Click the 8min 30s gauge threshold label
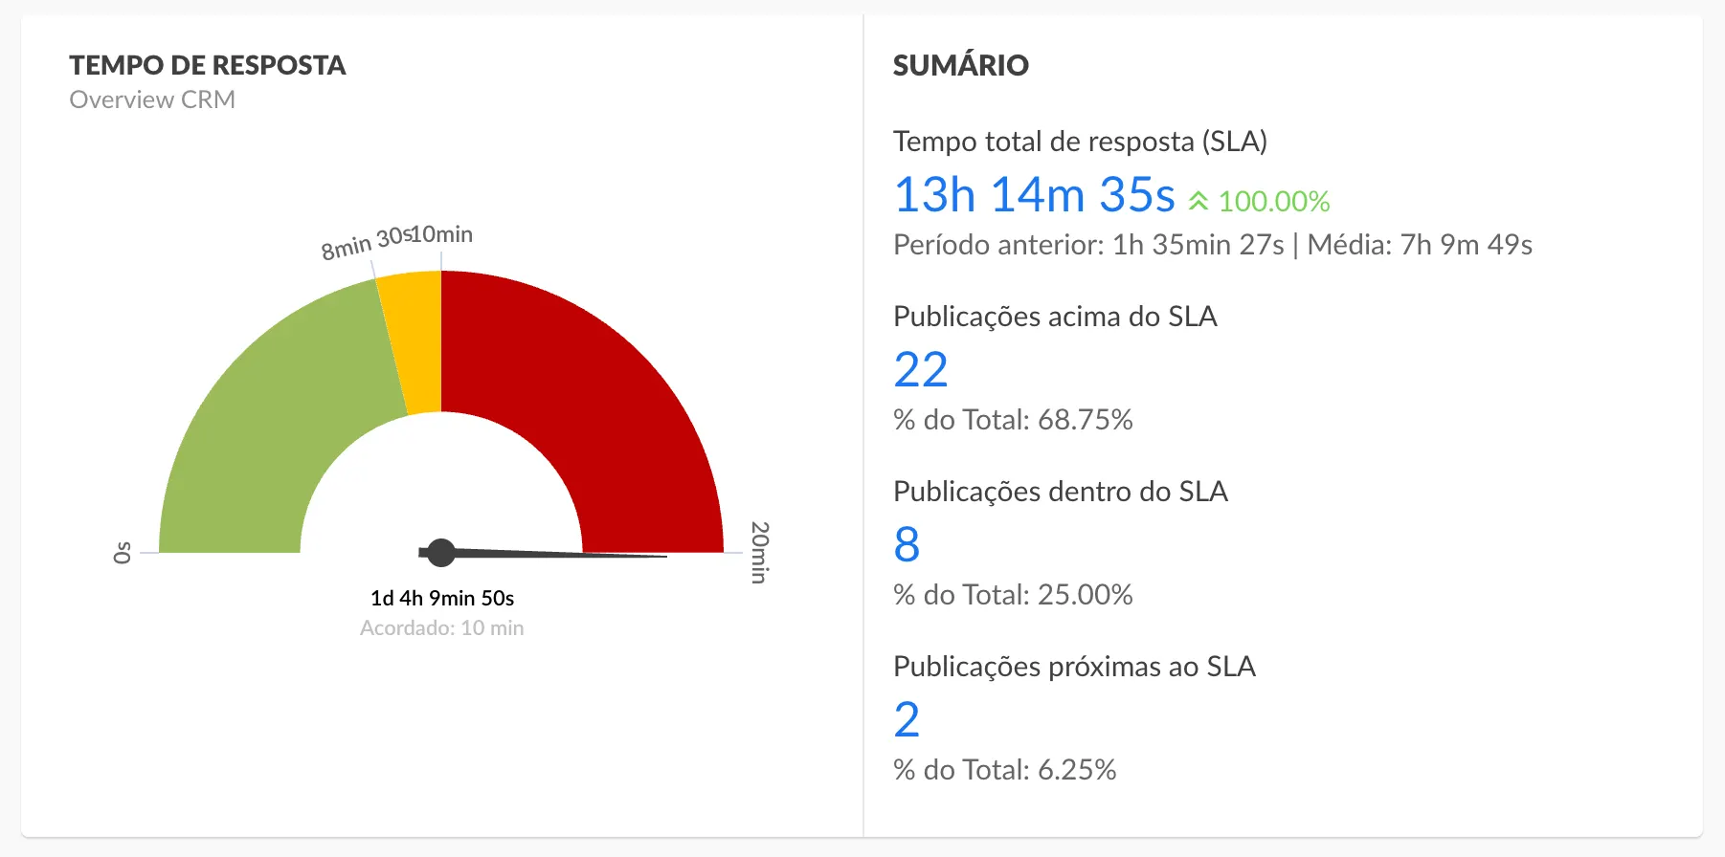Screen dimensions: 1725x857 (x=364, y=243)
